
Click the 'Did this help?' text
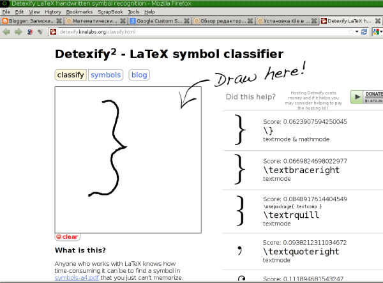[x=251, y=96]
